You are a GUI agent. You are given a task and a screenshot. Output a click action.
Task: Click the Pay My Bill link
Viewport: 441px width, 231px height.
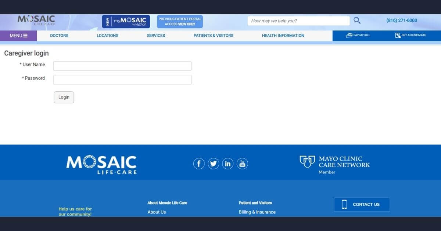(x=358, y=36)
